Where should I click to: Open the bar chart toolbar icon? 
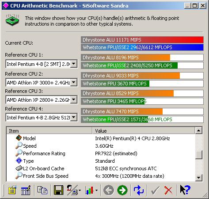click(x=90, y=190)
